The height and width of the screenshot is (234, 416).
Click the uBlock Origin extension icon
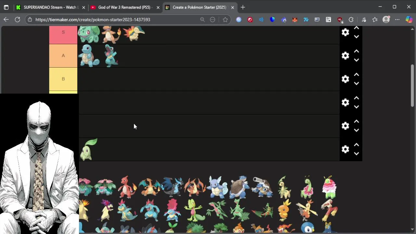click(x=340, y=19)
